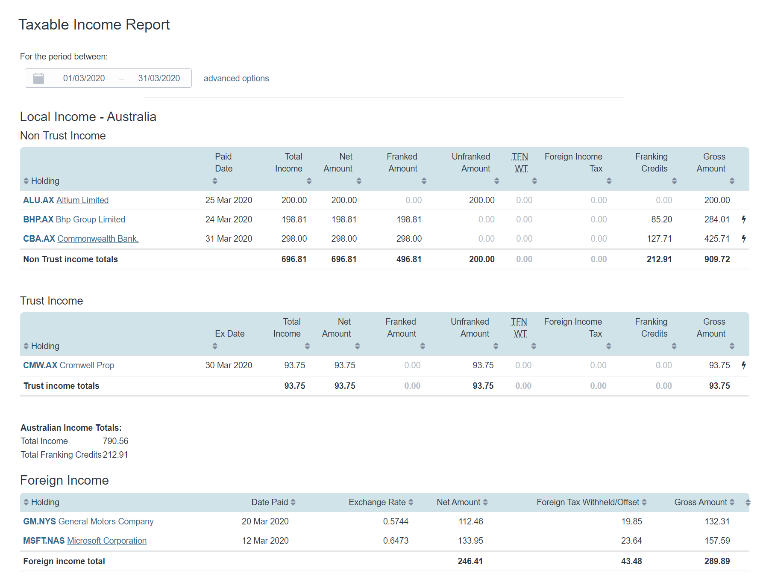Sort Foreign Income by Net Amount
This screenshot has width=769, height=586.
[x=485, y=502]
